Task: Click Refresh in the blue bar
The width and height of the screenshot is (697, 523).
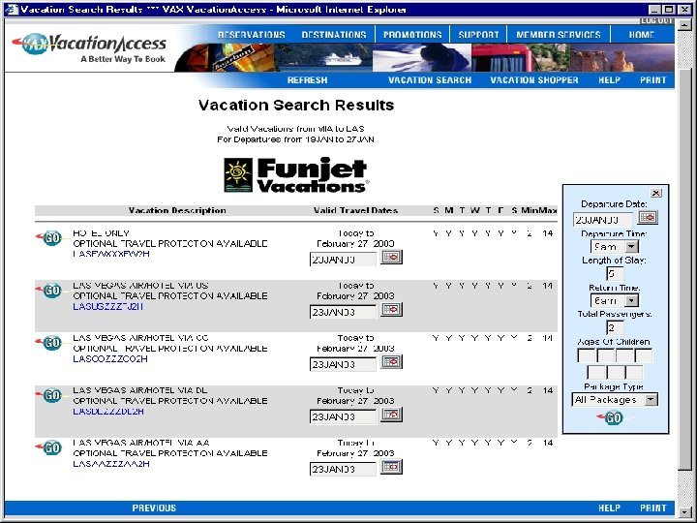Action: [307, 80]
